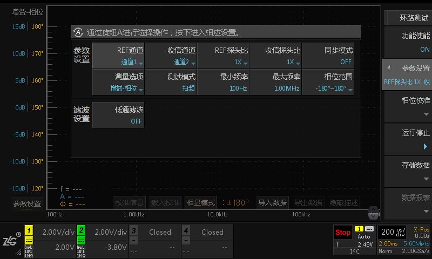Click the Φ = --- phase readout
The width and height of the screenshot is (432, 259).
pos(72,205)
